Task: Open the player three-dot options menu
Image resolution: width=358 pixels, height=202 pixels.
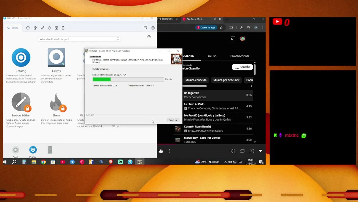Action: tap(170, 151)
